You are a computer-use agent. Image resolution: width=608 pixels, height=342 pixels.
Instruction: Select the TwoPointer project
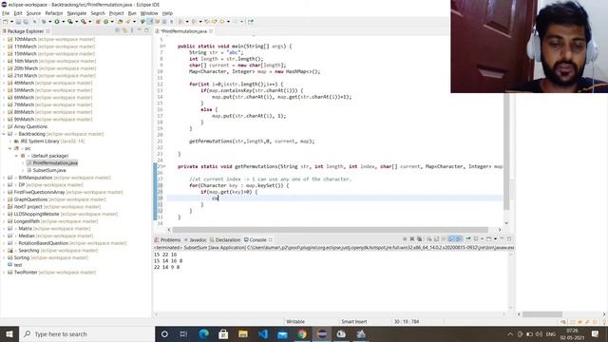click(26, 273)
